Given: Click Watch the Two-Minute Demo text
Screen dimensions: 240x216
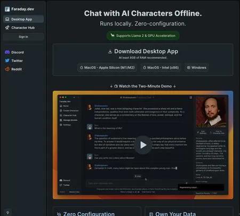Looking at the screenshot, I should point(145,86).
